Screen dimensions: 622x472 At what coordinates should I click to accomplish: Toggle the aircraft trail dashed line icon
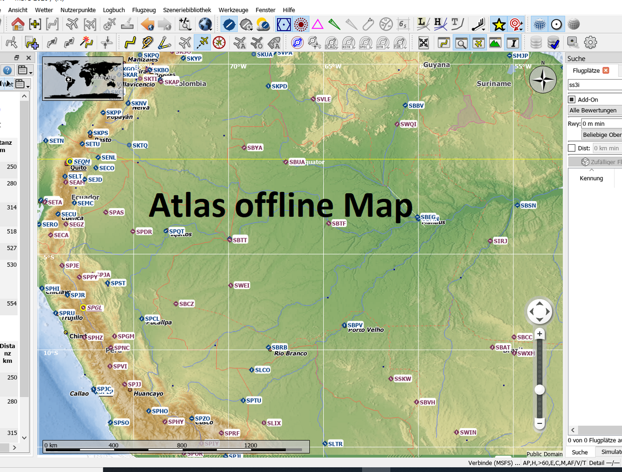click(202, 43)
